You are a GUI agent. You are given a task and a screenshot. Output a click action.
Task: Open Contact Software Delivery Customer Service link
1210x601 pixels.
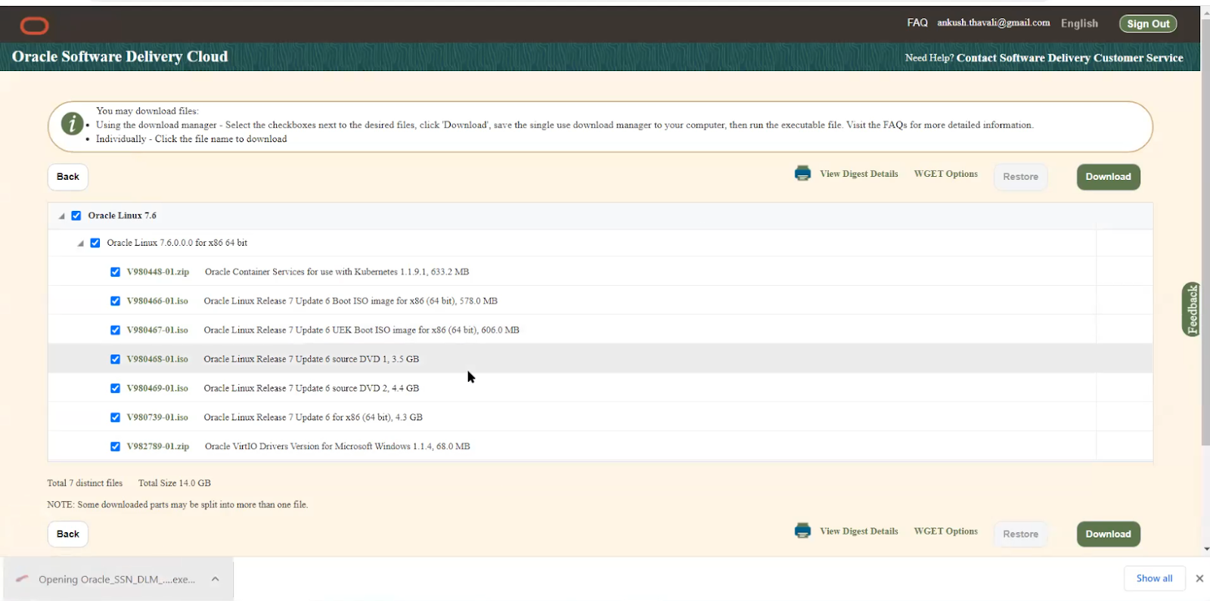point(1069,58)
